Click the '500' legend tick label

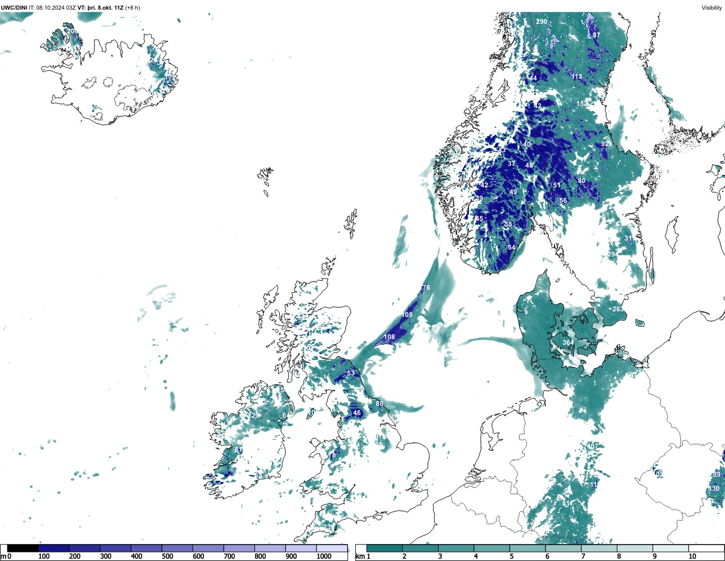(x=167, y=556)
